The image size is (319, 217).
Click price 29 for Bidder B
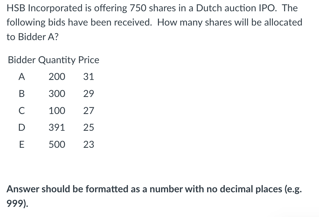[x=89, y=94]
